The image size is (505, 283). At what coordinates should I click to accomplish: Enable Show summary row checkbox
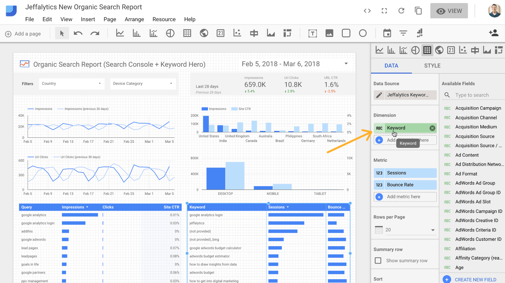[x=378, y=261]
